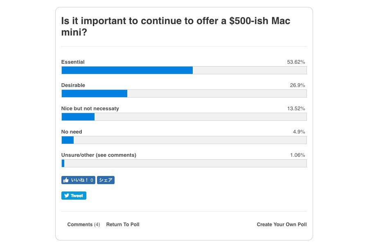The width and height of the screenshot is (365, 247).
Task: Click the 4.9% percentage value
Action: coord(299,132)
